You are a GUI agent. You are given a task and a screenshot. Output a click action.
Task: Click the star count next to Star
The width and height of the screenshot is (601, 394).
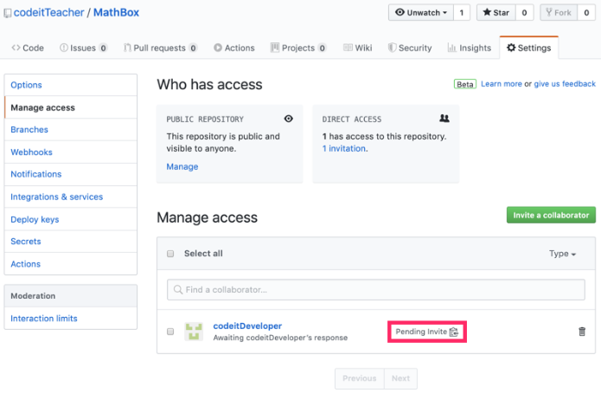tap(524, 13)
